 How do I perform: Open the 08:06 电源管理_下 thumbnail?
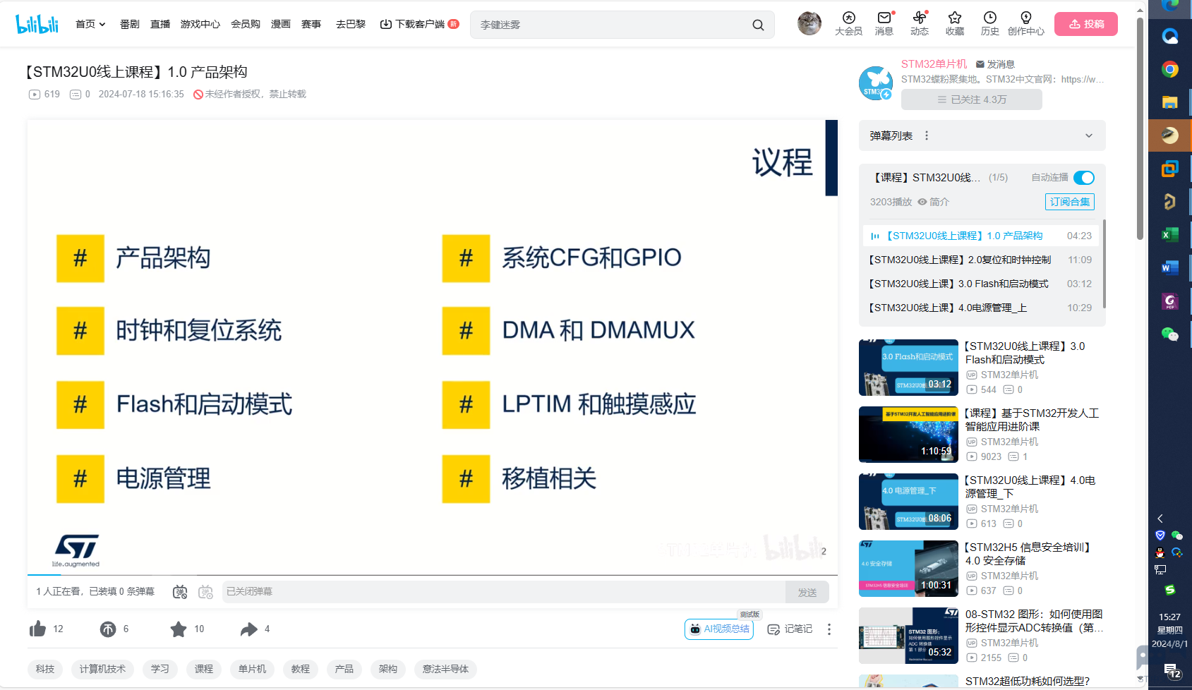point(908,502)
